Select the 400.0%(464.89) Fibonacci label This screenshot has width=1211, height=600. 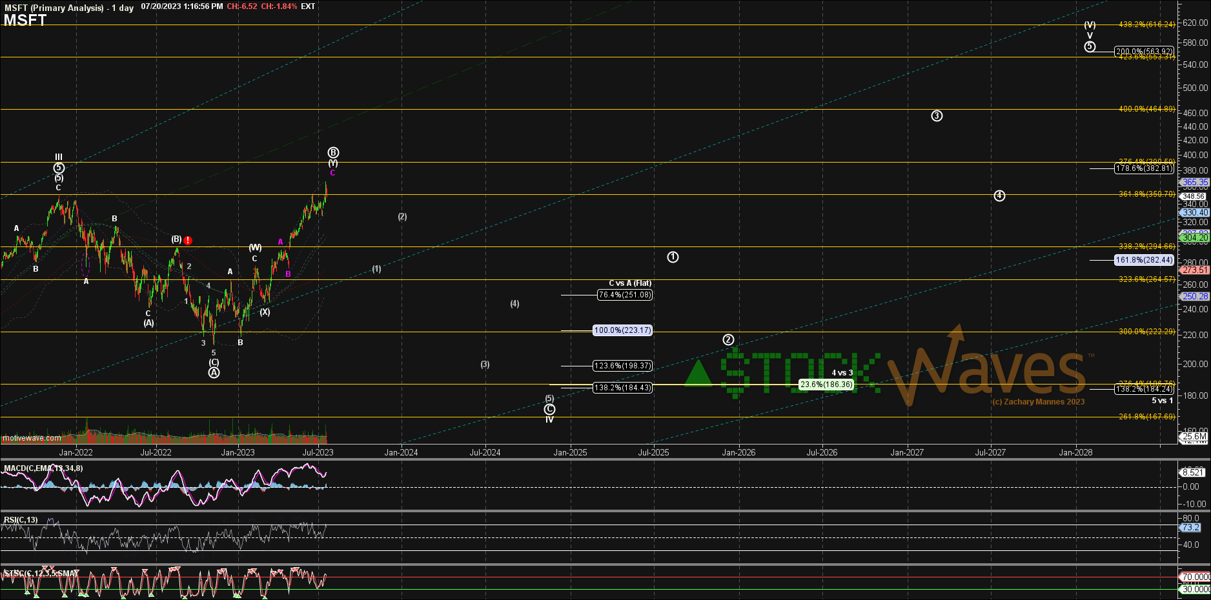click(1147, 109)
